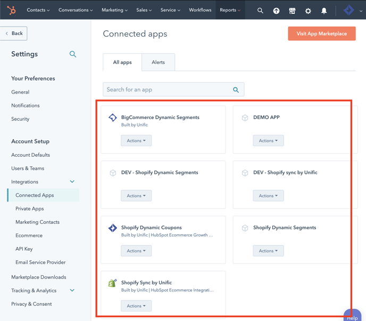Click the BigCommerce Dynamic Segments title
This screenshot has height=321, width=366.
pyautogui.click(x=160, y=117)
